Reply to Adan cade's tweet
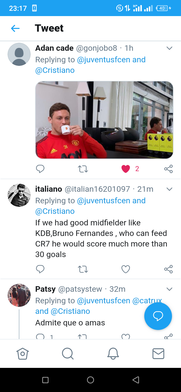181x392 pixels. tap(40, 169)
